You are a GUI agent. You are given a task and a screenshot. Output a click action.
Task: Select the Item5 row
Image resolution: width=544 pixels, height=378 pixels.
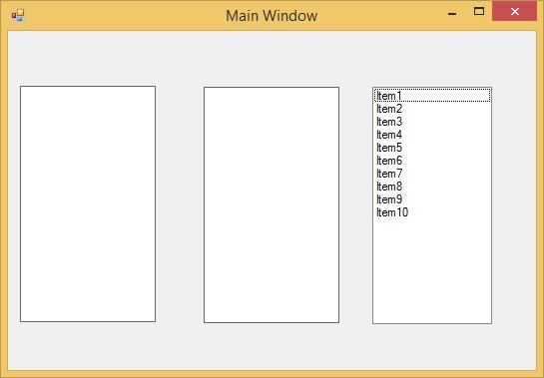pos(432,148)
